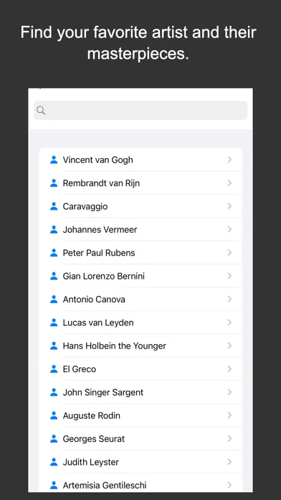Image resolution: width=281 pixels, height=500 pixels.
Task: Expand chevron on Peter Paul Rubens row
Action: point(229,253)
